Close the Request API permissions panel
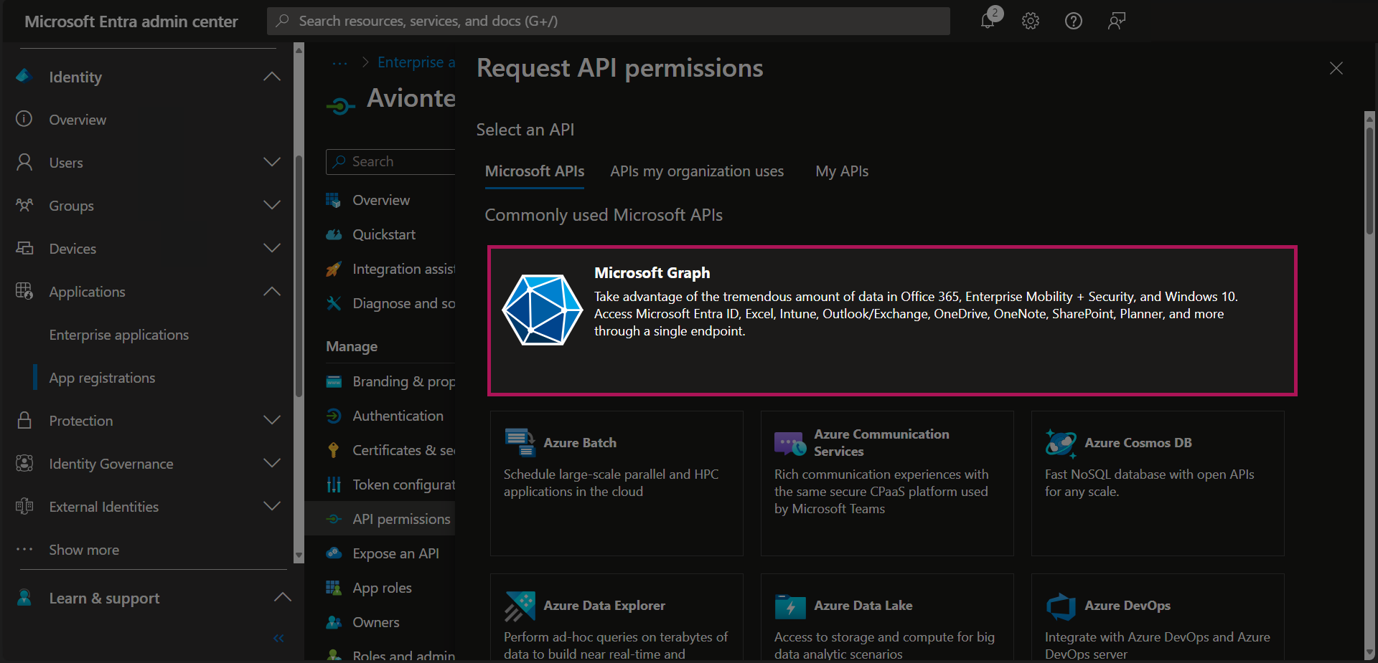Image resolution: width=1378 pixels, height=663 pixels. (x=1336, y=68)
